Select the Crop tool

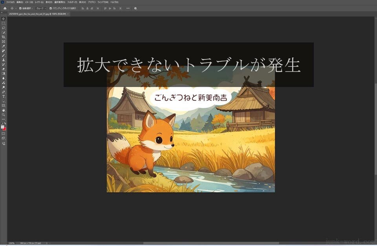click(x=4, y=37)
